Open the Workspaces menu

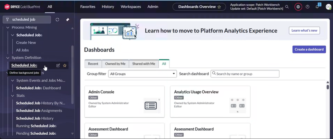click(x=131, y=7)
